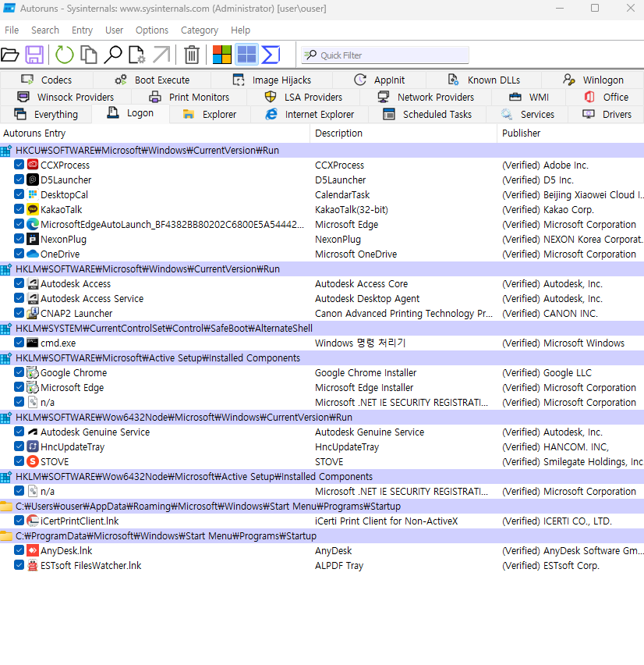Screen dimensions: 644x665
Task: Uncheck the CNAP2 Launcher checkbox
Action: click(19, 313)
